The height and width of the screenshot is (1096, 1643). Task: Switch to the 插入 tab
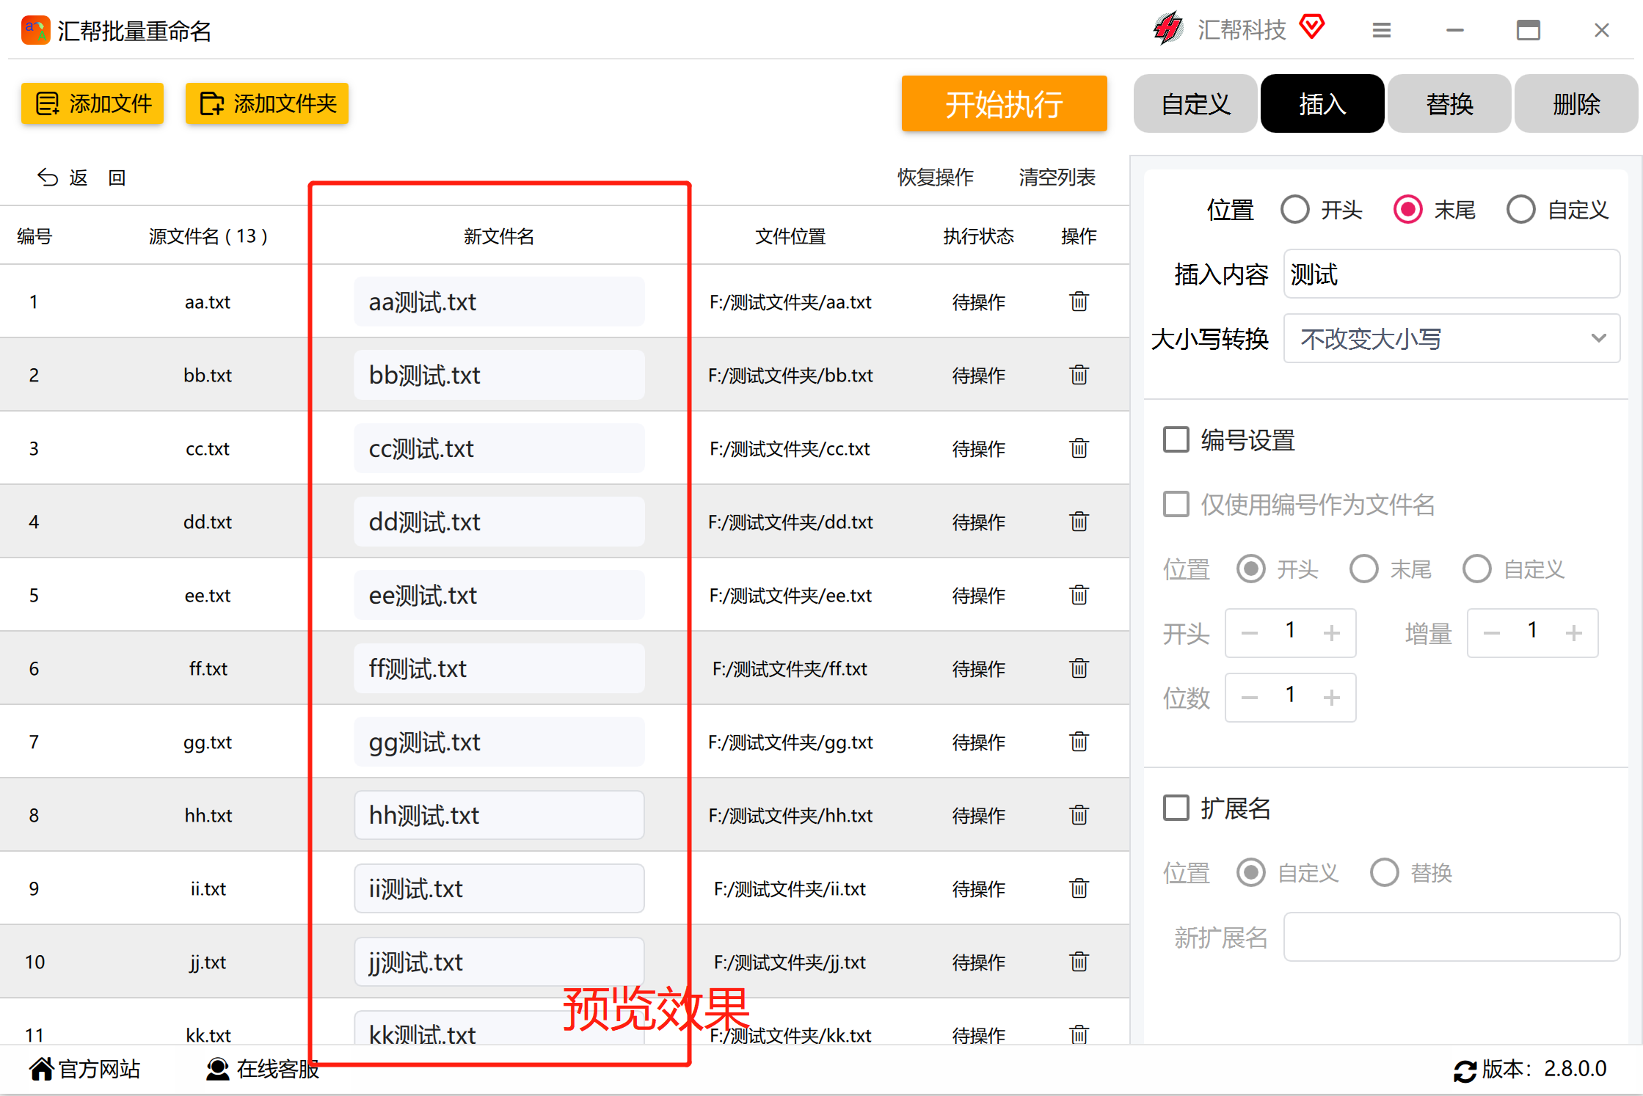click(1322, 103)
